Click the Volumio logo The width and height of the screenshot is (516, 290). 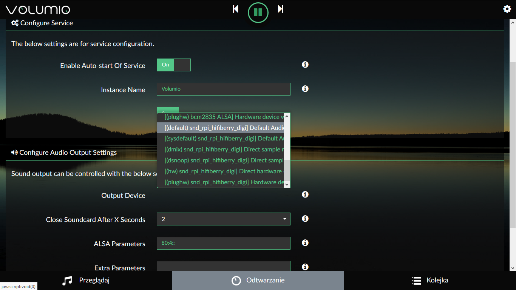(x=38, y=10)
